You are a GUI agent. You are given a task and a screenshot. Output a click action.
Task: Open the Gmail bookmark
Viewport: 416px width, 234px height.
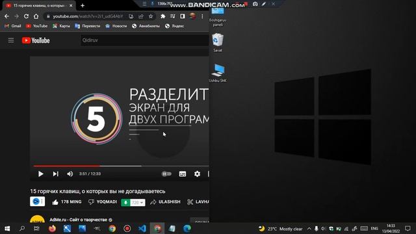13,26
